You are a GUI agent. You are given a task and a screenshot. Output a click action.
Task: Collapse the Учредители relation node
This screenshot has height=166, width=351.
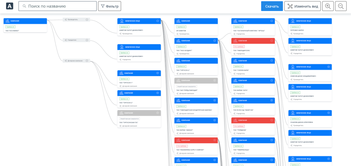87,40
